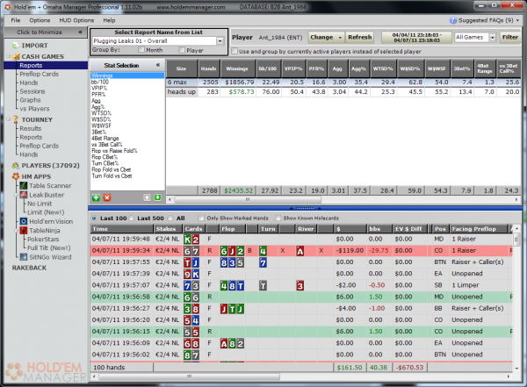527x387 pixels.
Task: Sort by VPIP% column header
Action: (293, 68)
